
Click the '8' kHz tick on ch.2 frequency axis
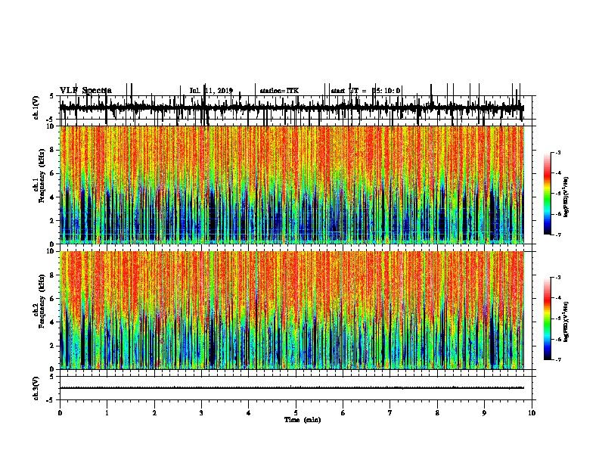(x=53, y=275)
